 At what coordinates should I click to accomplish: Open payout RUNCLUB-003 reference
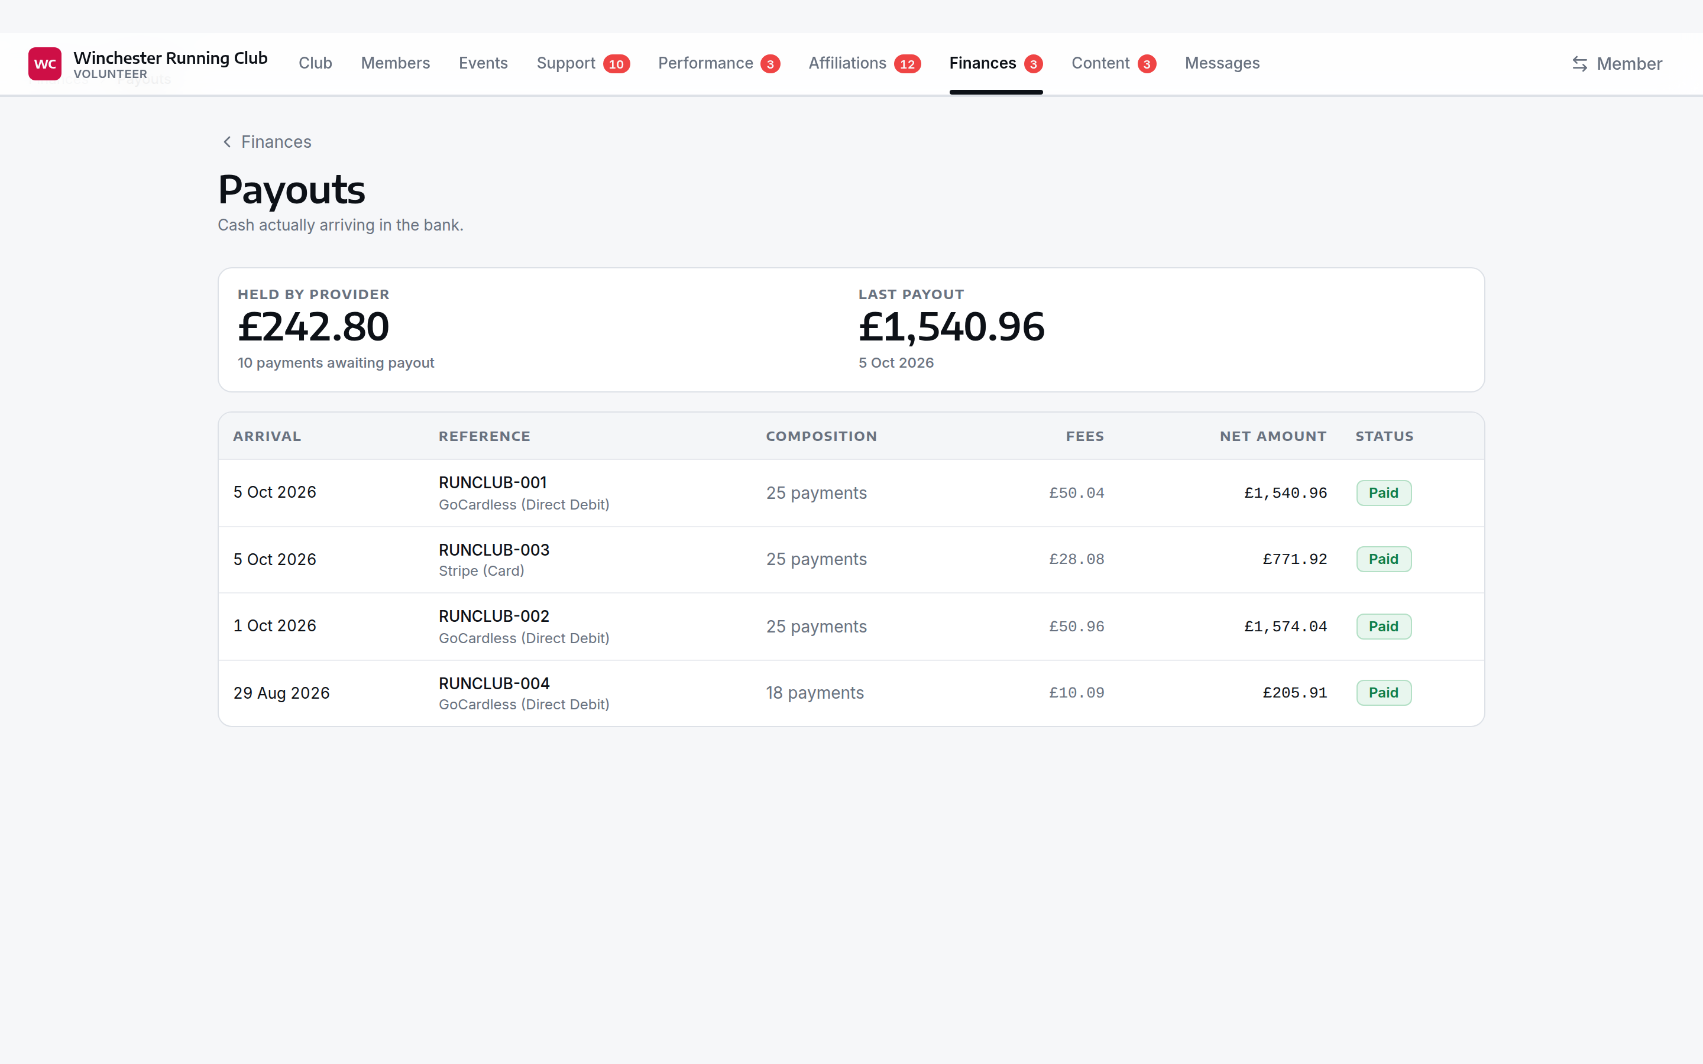494,550
